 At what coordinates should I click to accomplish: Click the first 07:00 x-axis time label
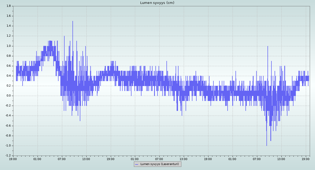(x=62, y=159)
